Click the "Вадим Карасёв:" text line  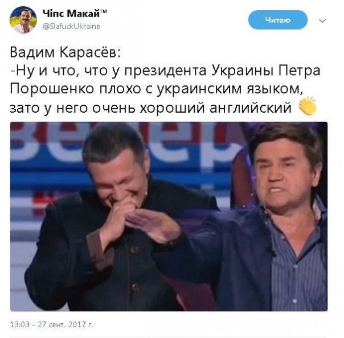pos(65,53)
